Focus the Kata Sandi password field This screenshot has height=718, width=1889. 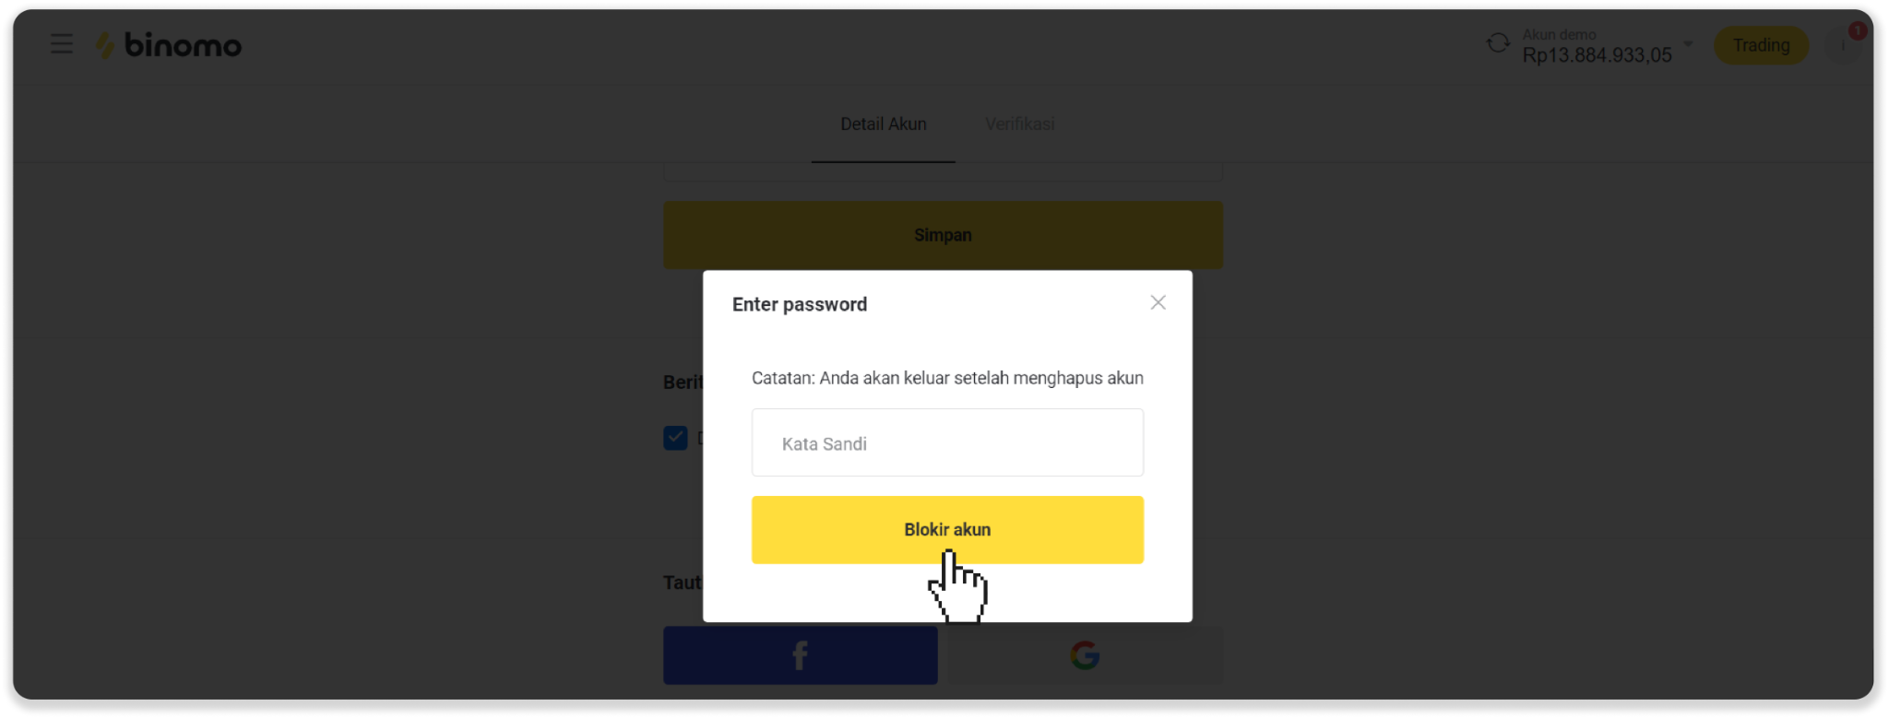point(947,442)
